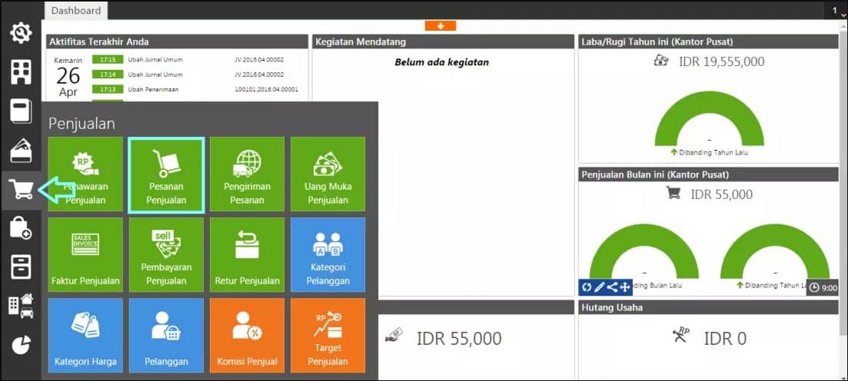Open the Target Penjualan tile
The image size is (848, 381).
tap(328, 335)
